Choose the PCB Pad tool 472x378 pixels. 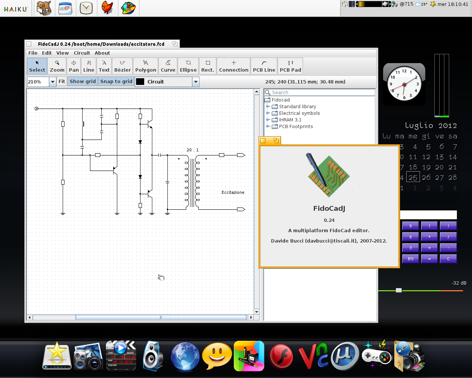point(291,66)
